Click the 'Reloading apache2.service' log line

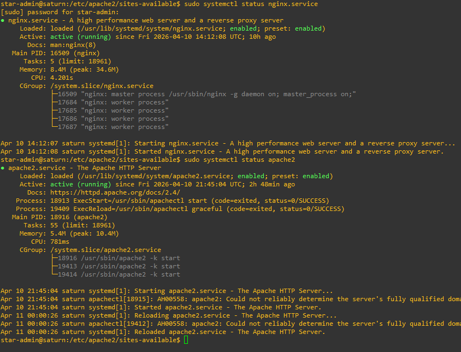168,316
